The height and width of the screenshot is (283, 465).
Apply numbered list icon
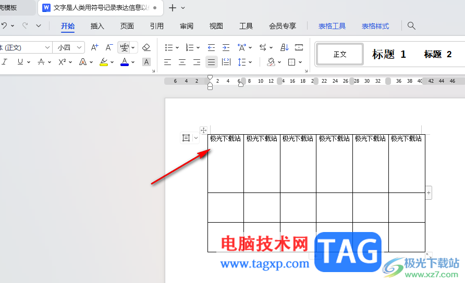190,47
